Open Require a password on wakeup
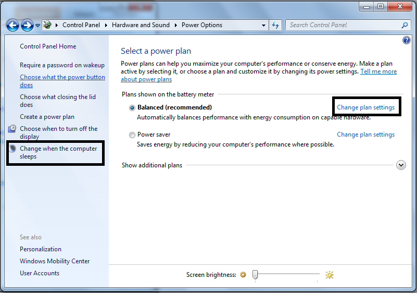The image size is (417, 293). click(62, 65)
